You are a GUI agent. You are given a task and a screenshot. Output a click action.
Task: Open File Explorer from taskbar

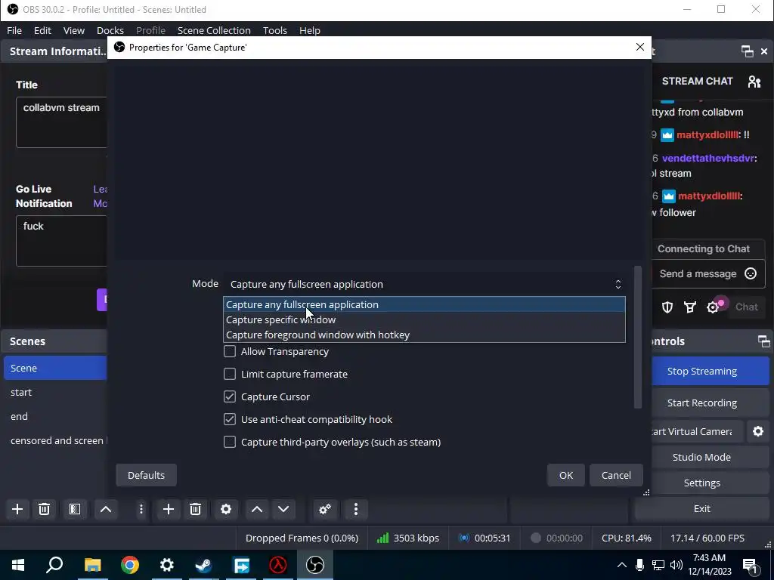(x=93, y=565)
